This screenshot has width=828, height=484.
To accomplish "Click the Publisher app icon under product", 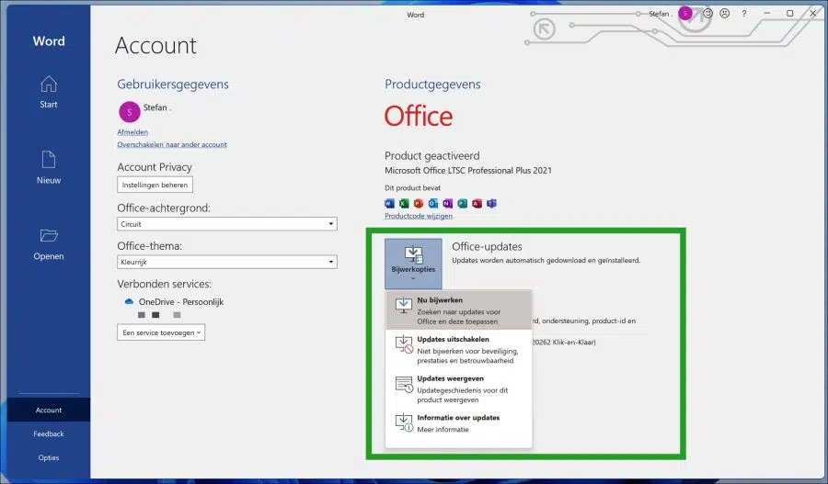I will pos(462,204).
